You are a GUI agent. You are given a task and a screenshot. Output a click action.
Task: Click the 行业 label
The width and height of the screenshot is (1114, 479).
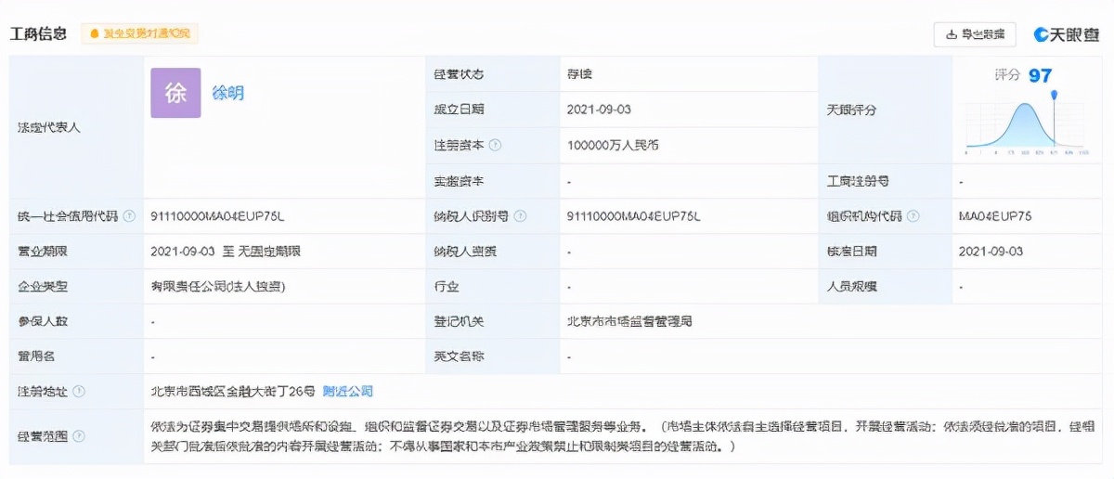pyautogui.click(x=447, y=287)
